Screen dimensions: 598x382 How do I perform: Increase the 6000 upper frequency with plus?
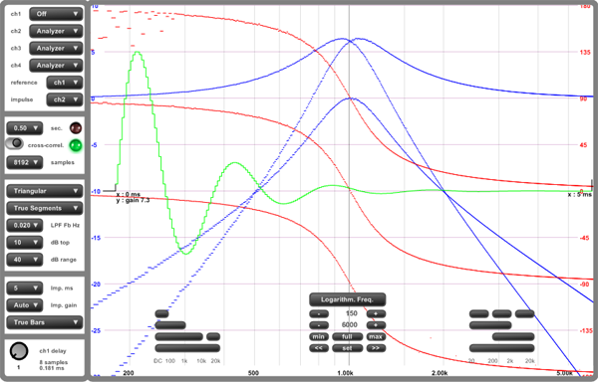click(376, 325)
